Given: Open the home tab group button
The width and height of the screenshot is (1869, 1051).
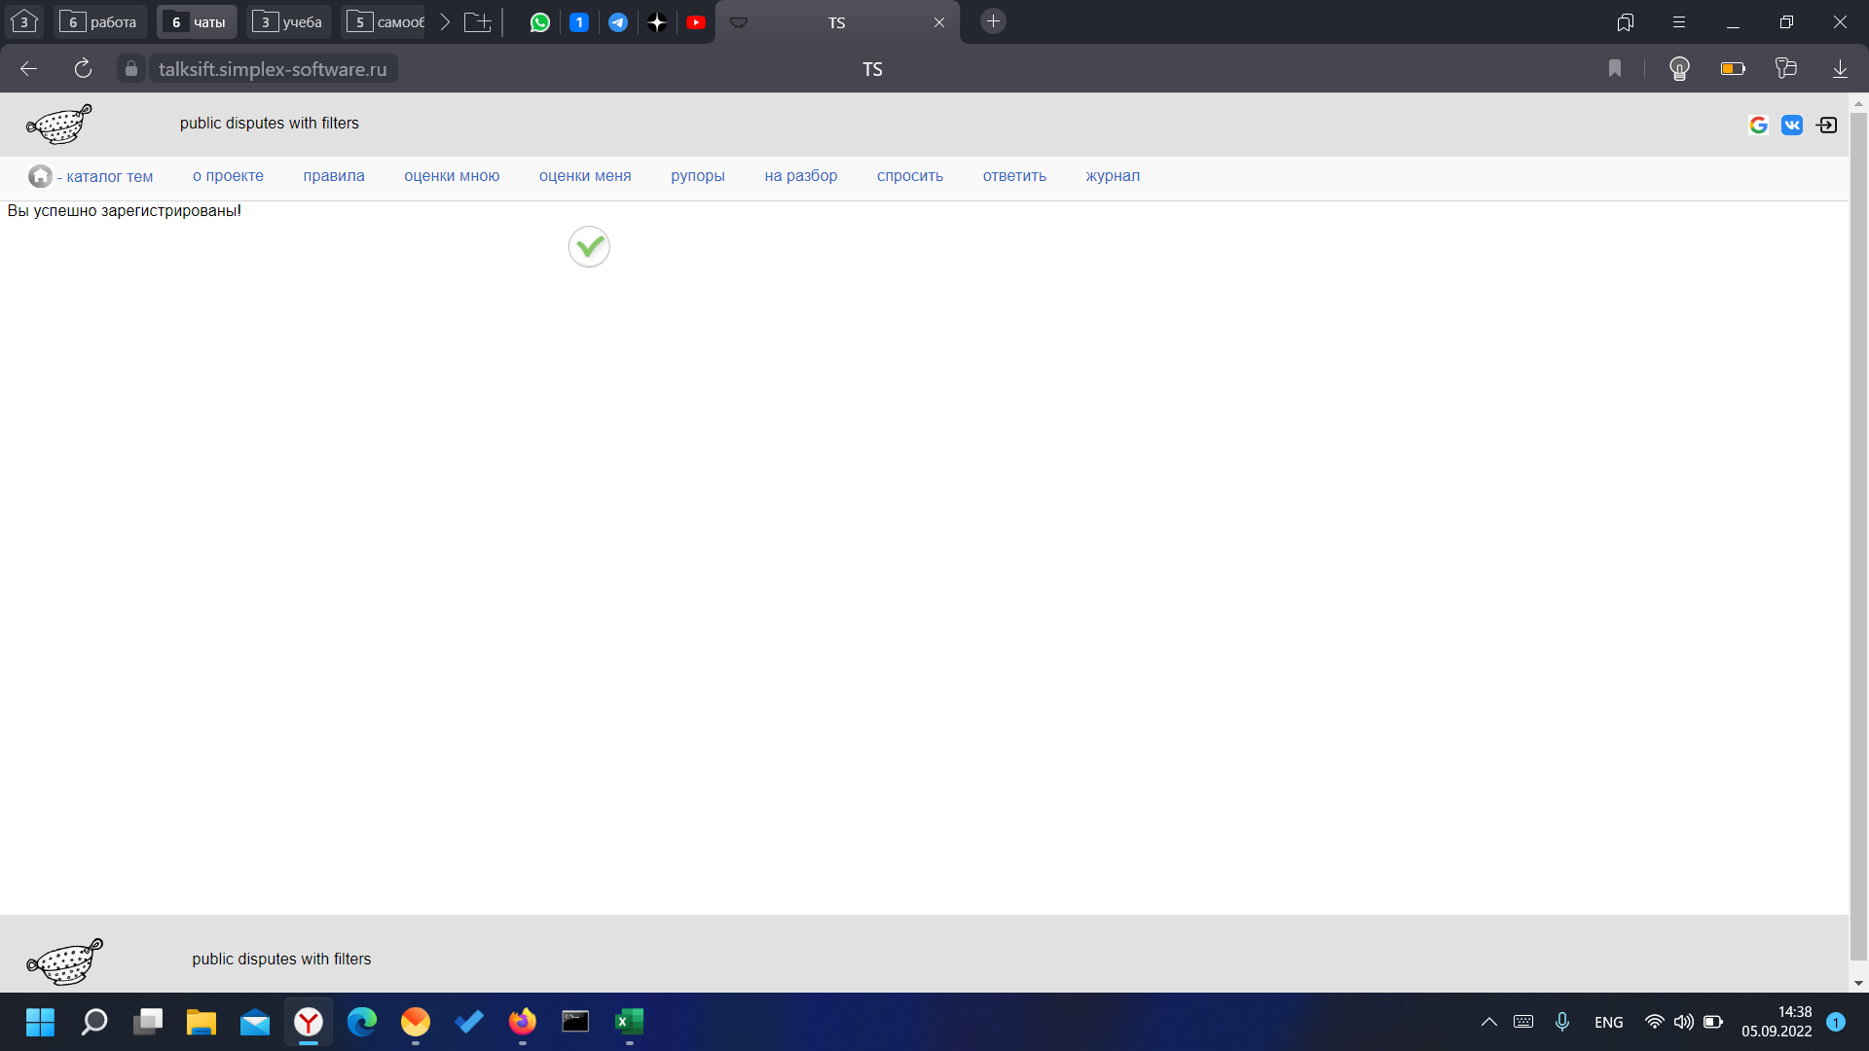Looking at the screenshot, I should pos(24,21).
